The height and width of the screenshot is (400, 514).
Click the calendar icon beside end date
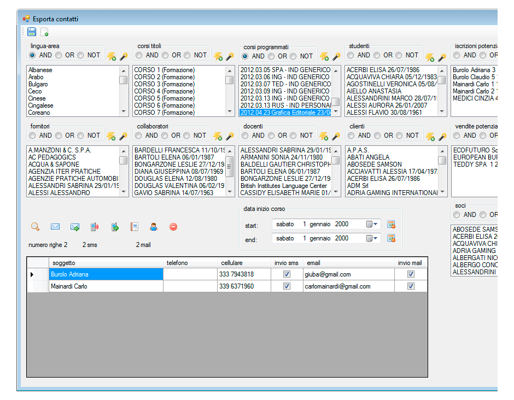tap(391, 238)
